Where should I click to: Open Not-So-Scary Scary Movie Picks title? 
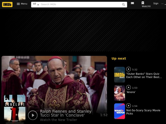(143, 112)
